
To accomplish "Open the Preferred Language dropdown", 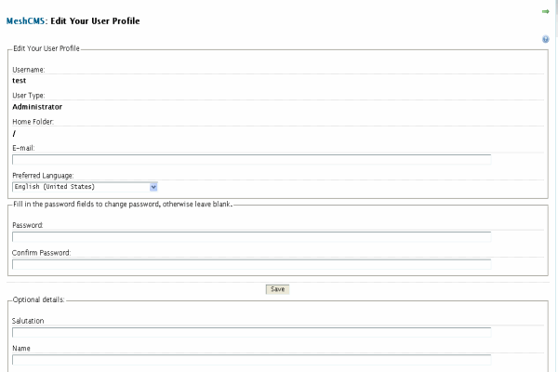I will pos(85,187).
